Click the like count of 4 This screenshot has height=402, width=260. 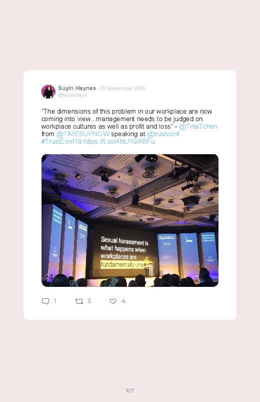point(123,301)
